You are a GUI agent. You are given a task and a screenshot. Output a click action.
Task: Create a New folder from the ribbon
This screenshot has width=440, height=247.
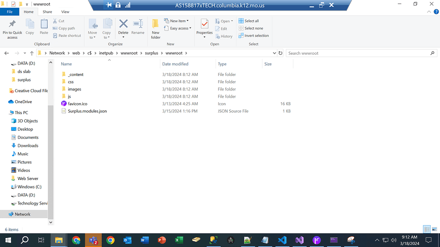[156, 29]
